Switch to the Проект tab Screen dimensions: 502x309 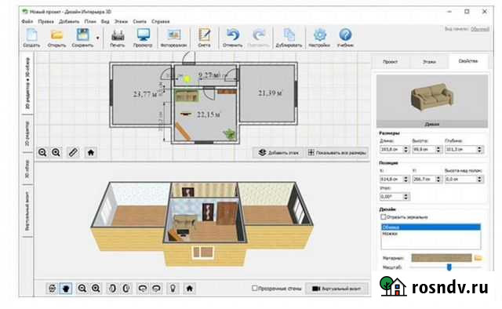tap(391, 61)
